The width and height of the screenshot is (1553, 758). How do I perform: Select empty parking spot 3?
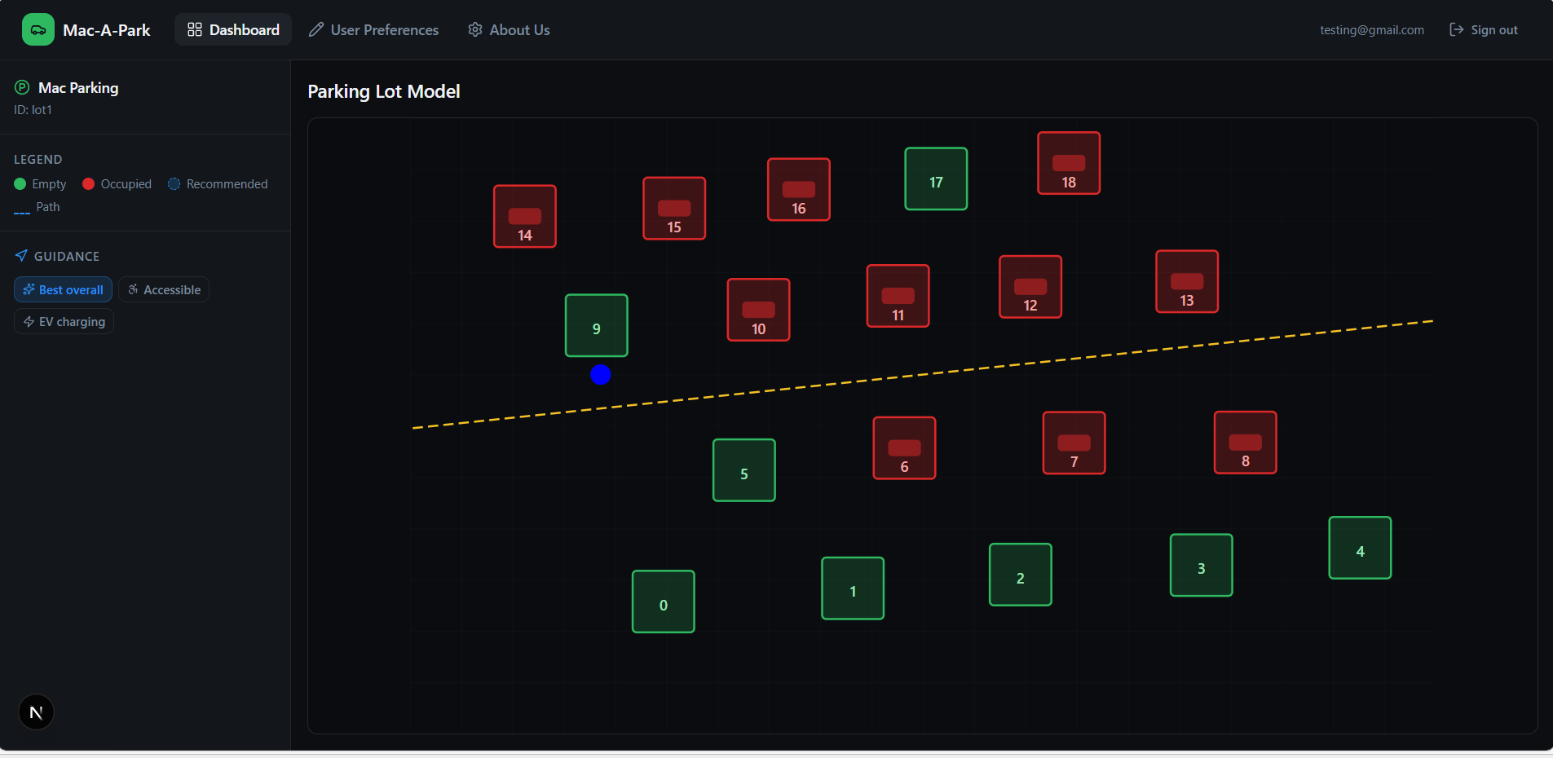click(1202, 566)
